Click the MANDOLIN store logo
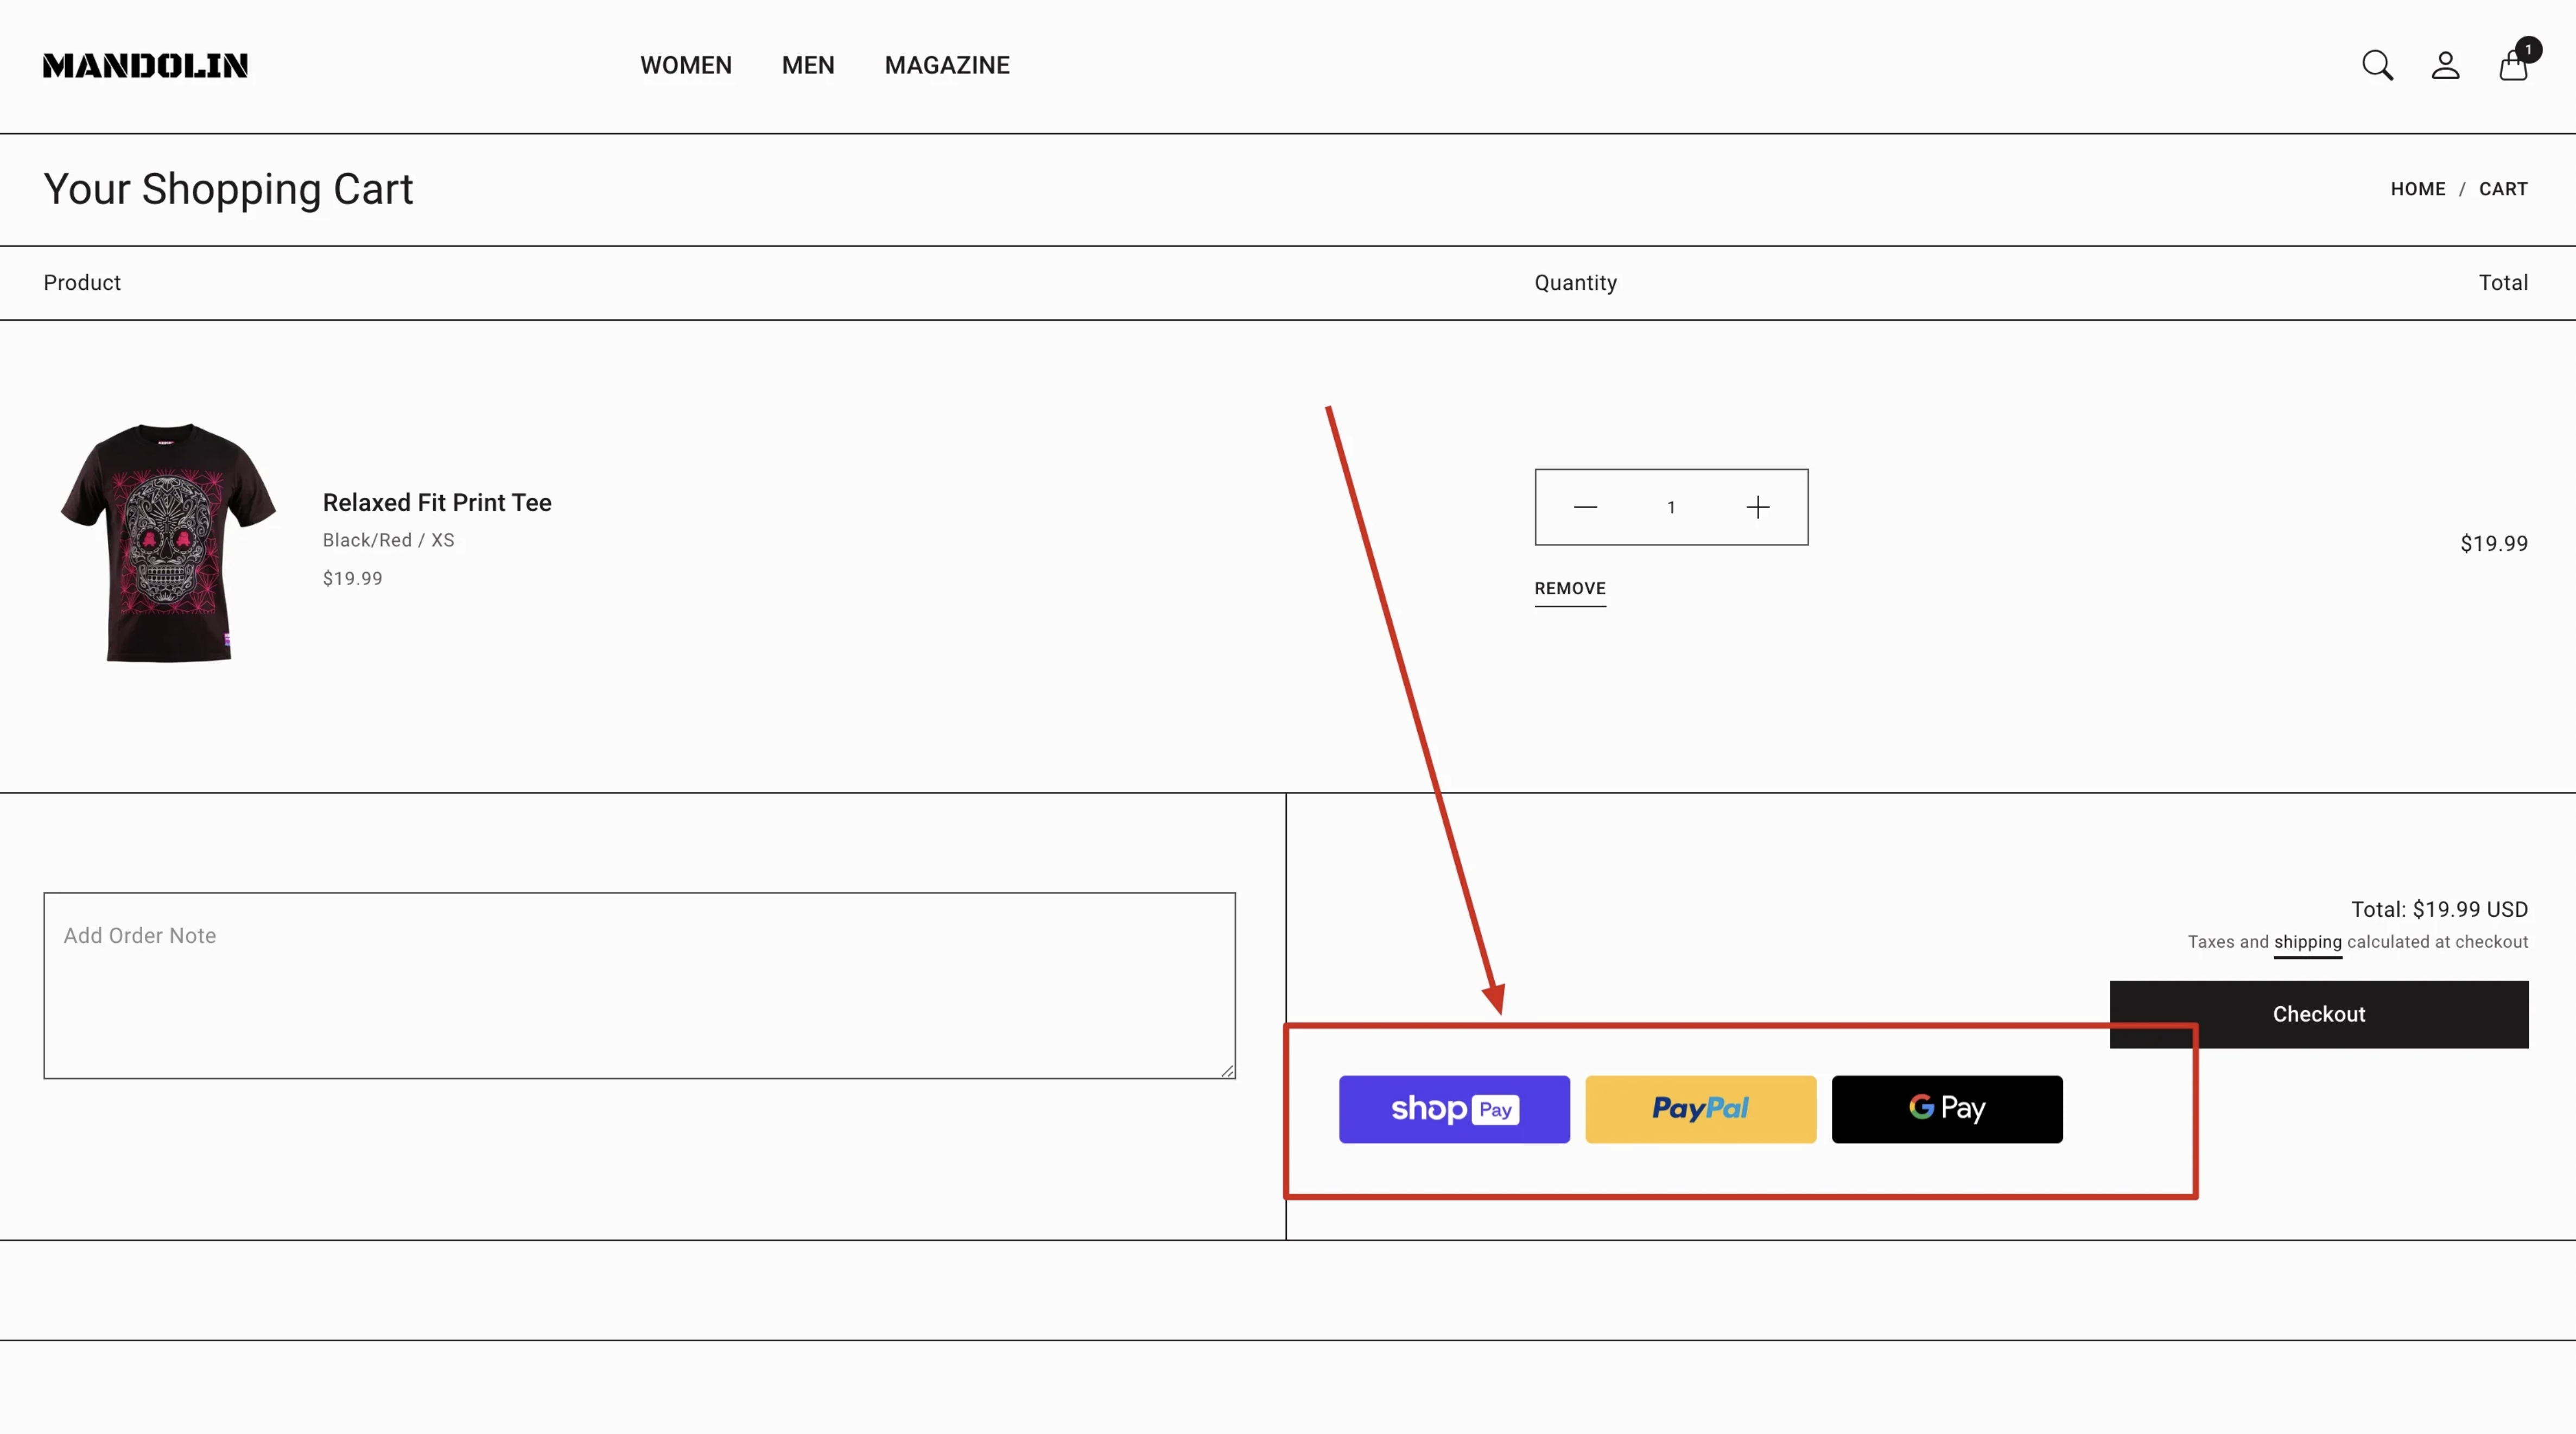This screenshot has height=1434, width=2576. click(x=145, y=66)
